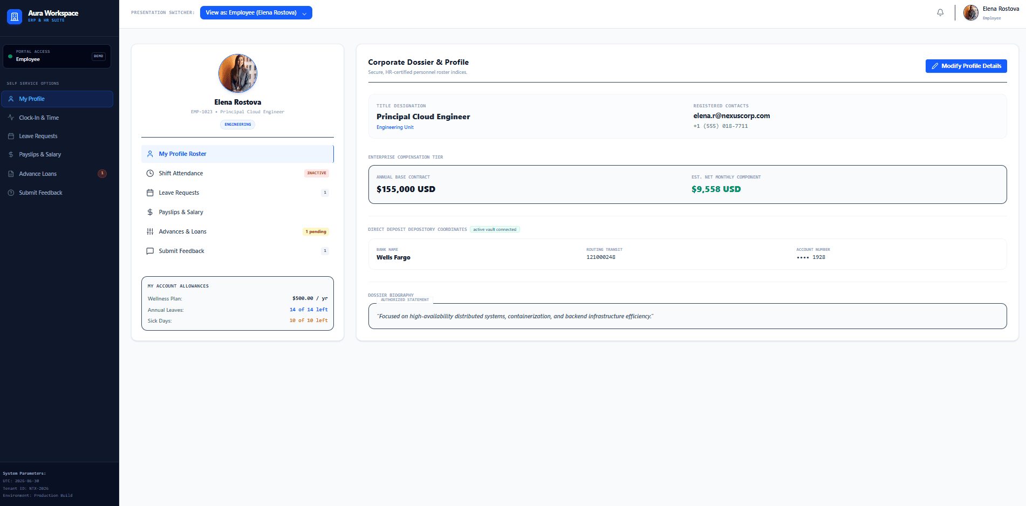
Task: Open Leave Requests in the left sidebar
Action: click(57, 136)
